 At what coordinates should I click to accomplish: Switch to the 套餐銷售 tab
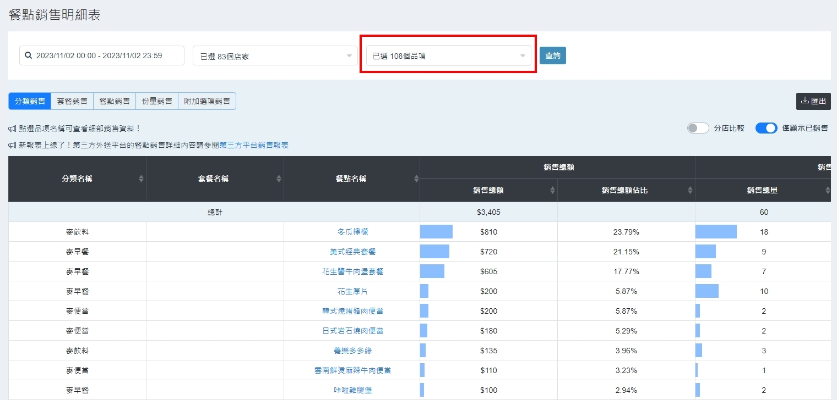(72, 101)
